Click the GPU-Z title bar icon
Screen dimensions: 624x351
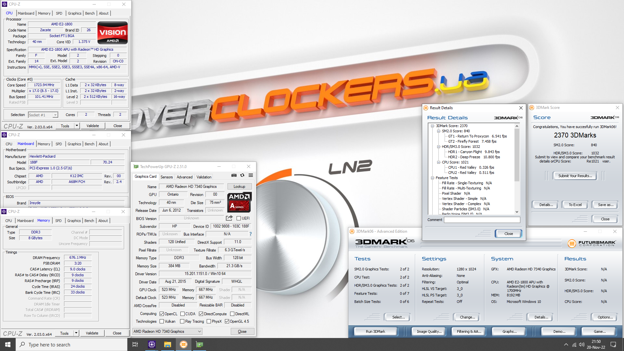pos(136,167)
